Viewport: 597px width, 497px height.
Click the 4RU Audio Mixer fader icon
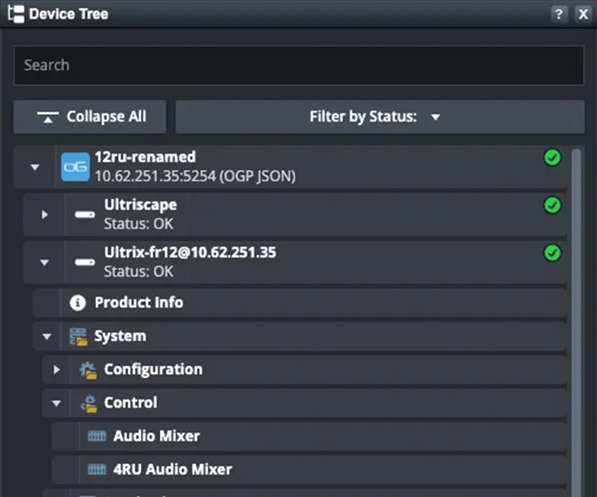tap(97, 469)
